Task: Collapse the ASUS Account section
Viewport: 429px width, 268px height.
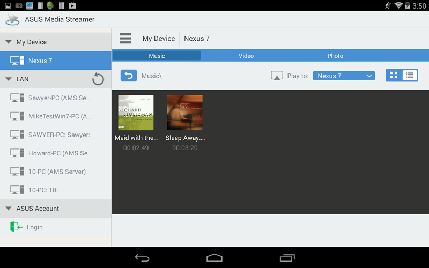Action: coord(9,209)
